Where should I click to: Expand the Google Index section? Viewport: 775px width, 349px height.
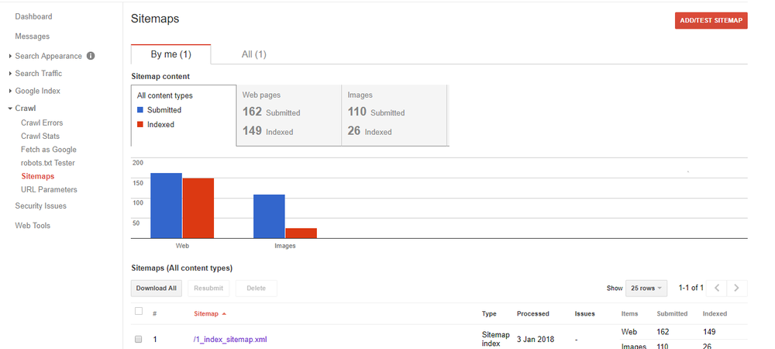point(10,92)
